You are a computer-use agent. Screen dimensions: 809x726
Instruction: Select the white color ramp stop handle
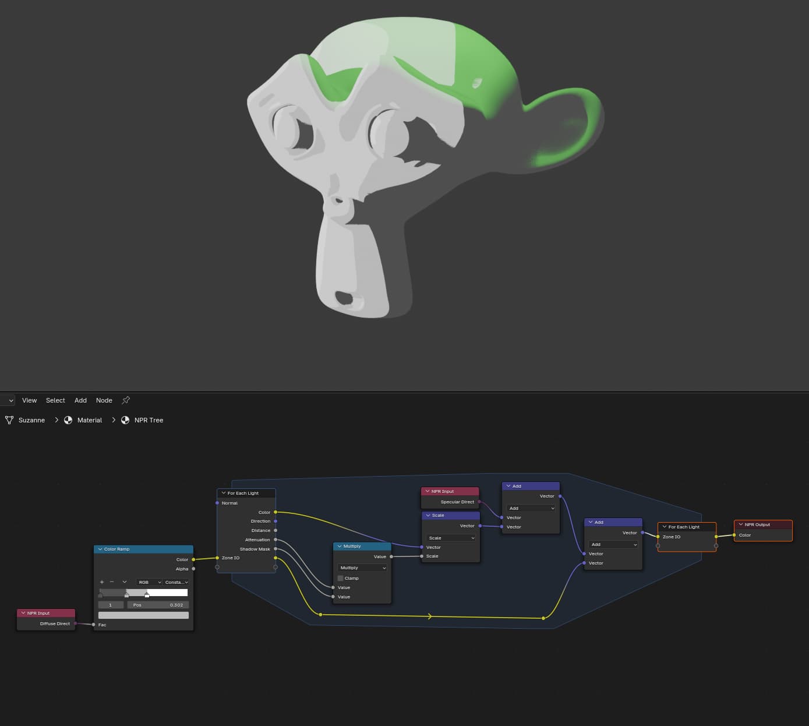[147, 595]
